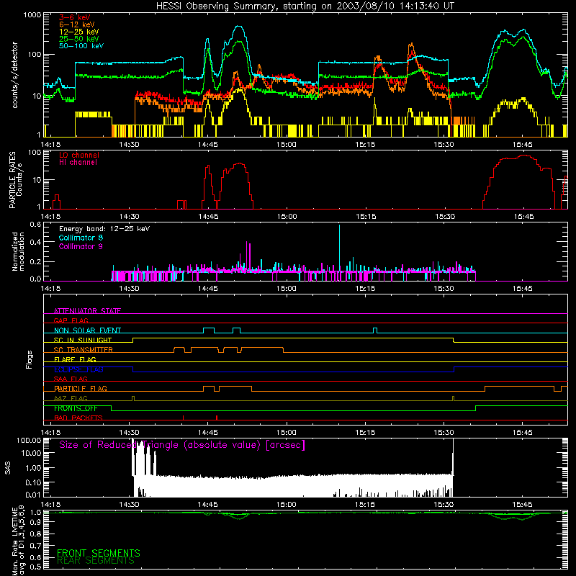Screen dimensions: 576x576
Task: Click the GAP FLAG label
Action: click(x=71, y=320)
